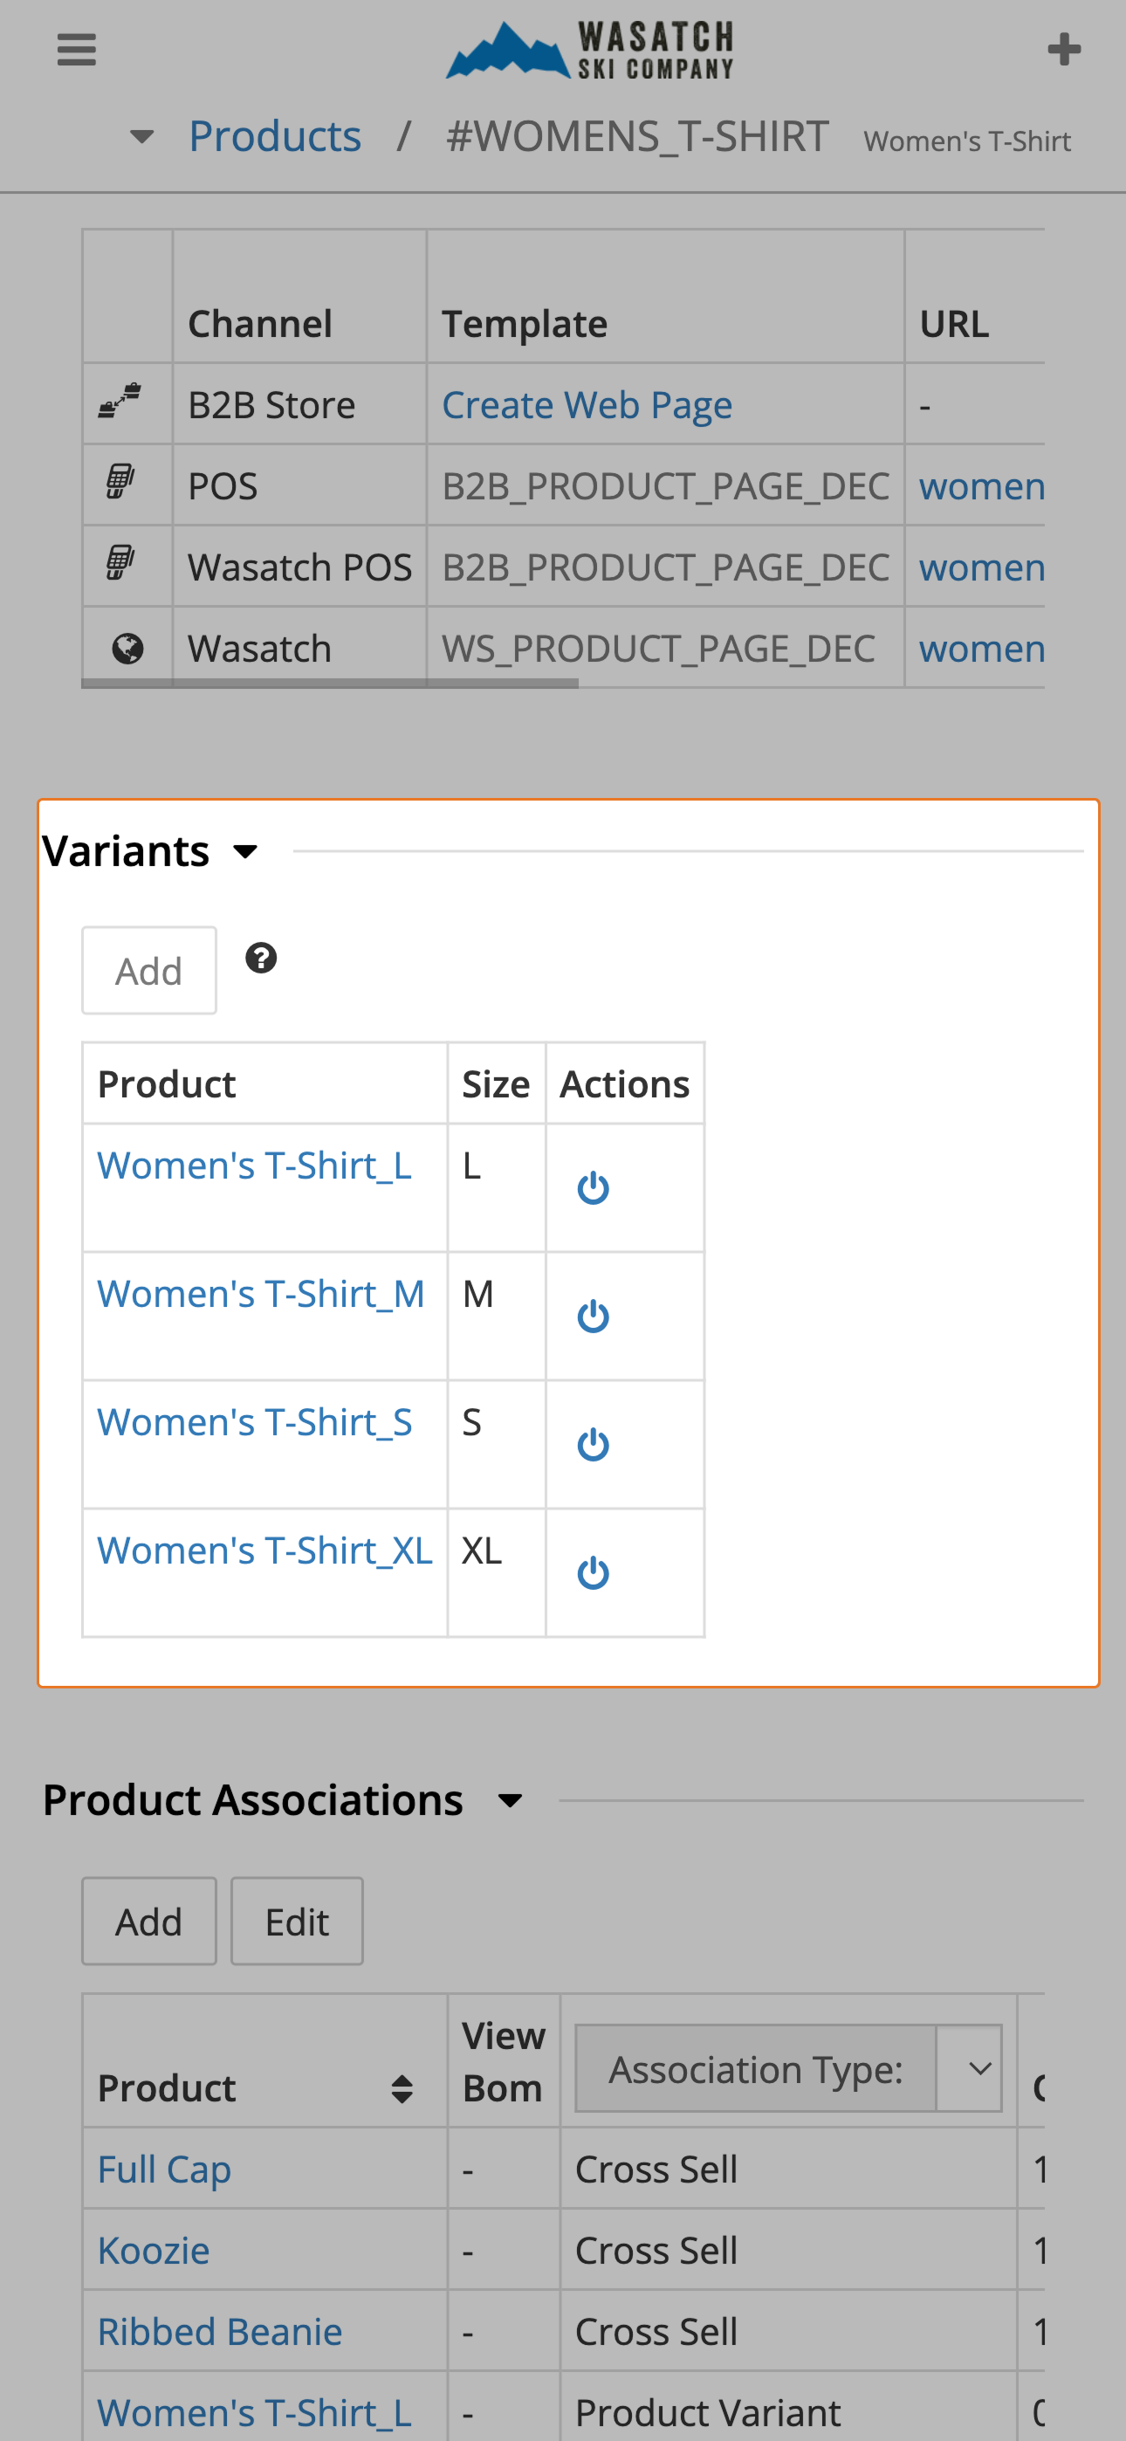Expand the breadcrumb dropdown arrow
1126x2441 pixels.
click(x=142, y=136)
